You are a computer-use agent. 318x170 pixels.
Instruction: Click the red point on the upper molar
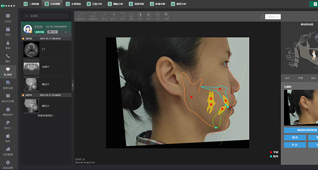[211, 99]
